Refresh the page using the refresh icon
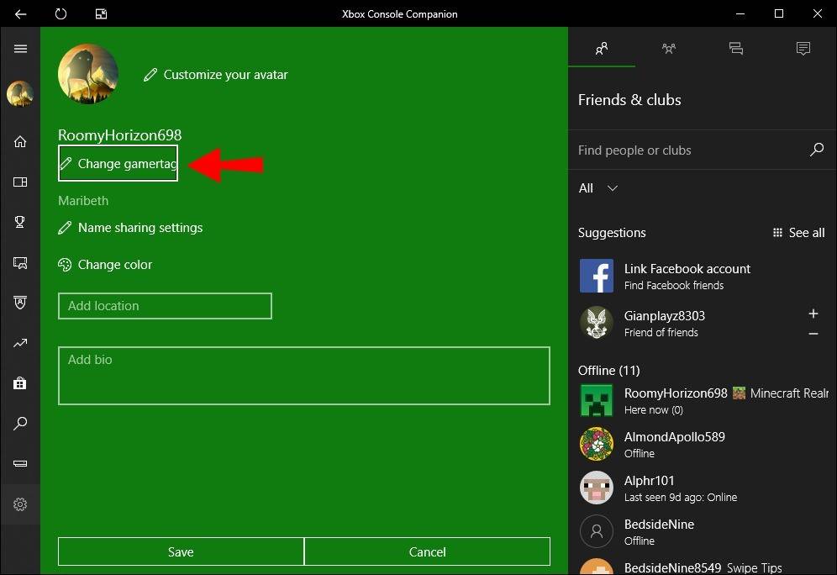This screenshot has height=575, width=837. tap(60, 13)
